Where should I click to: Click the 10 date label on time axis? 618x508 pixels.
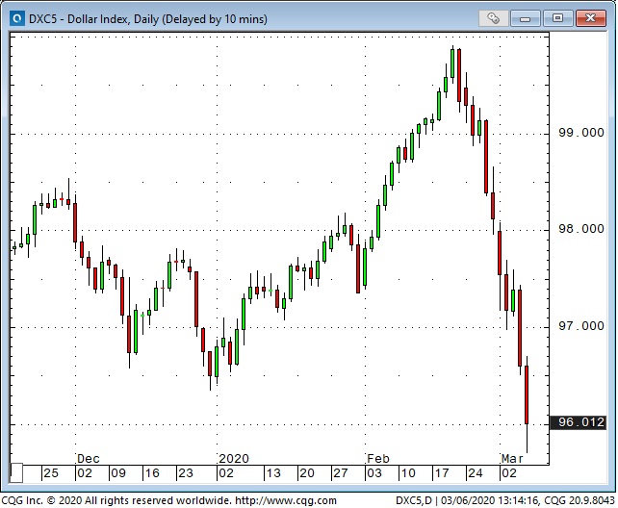(x=408, y=473)
